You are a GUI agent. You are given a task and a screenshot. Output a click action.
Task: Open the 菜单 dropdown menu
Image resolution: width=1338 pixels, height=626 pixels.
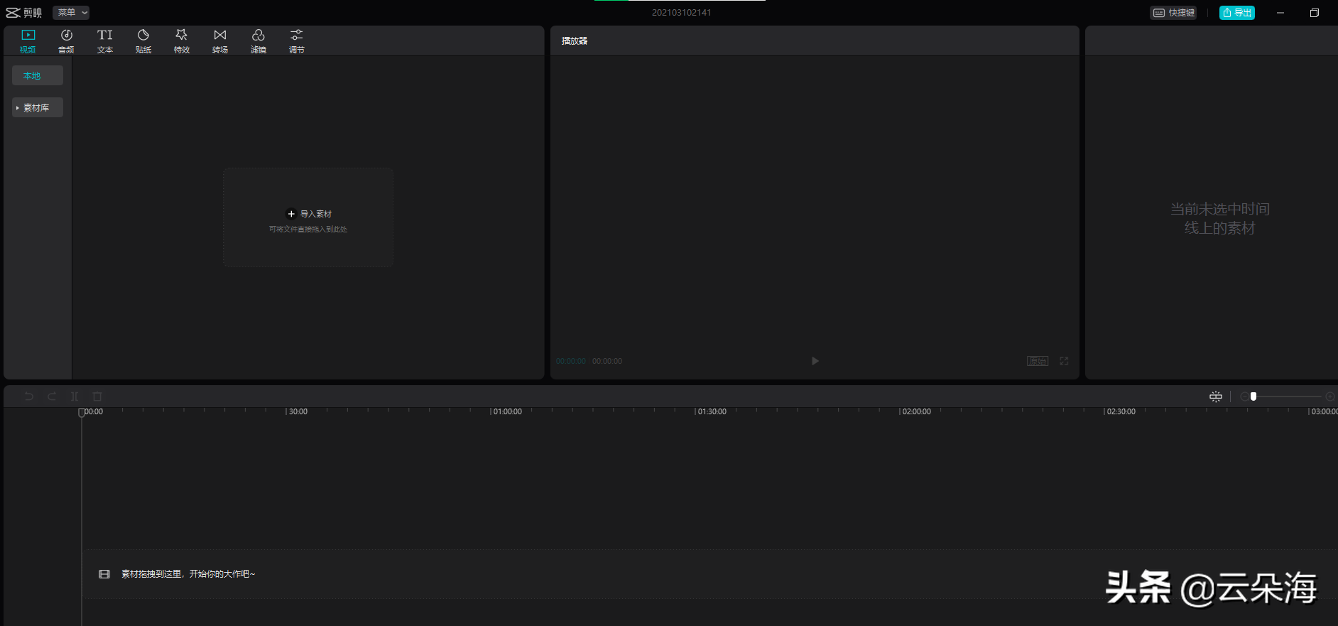click(71, 13)
